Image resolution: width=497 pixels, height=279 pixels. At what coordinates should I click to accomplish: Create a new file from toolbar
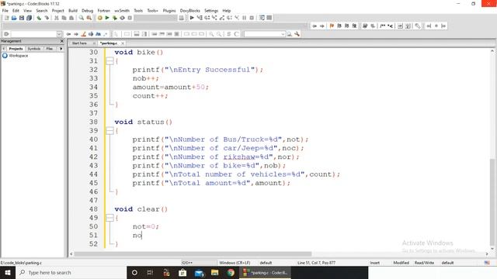(6, 18)
